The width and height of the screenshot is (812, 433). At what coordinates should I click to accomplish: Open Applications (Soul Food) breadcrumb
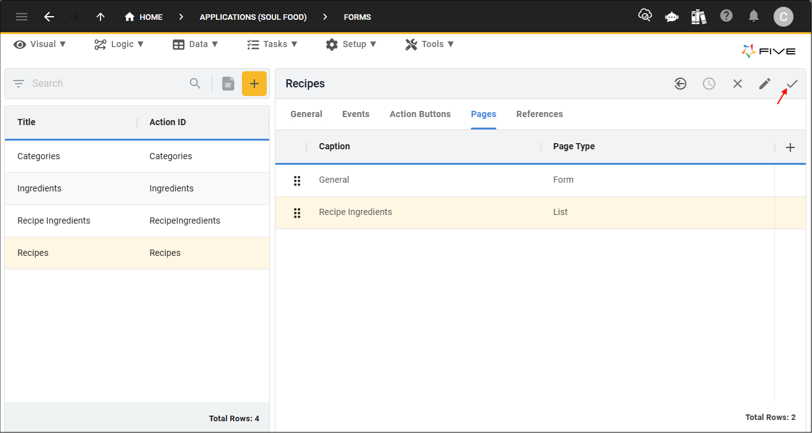pyautogui.click(x=253, y=17)
